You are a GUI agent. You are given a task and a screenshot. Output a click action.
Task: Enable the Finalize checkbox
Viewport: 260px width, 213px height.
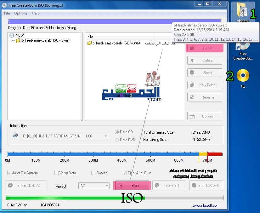click(93, 173)
